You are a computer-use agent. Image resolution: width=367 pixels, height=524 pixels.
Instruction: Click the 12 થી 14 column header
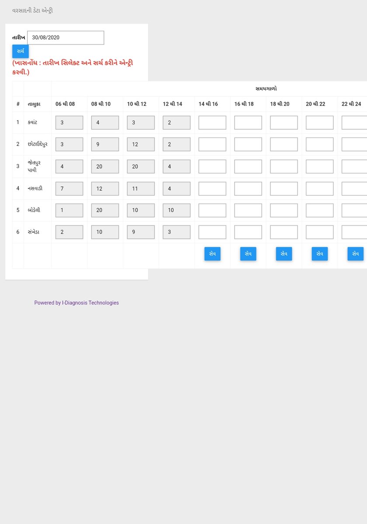[x=173, y=104]
